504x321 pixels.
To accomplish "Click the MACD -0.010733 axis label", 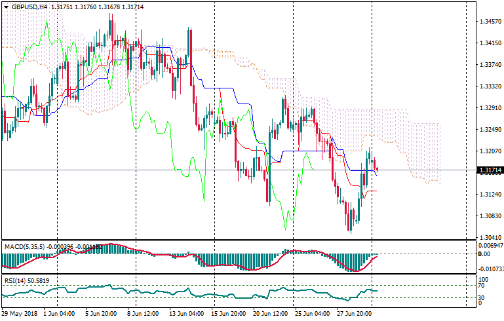I will pos(490,269).
